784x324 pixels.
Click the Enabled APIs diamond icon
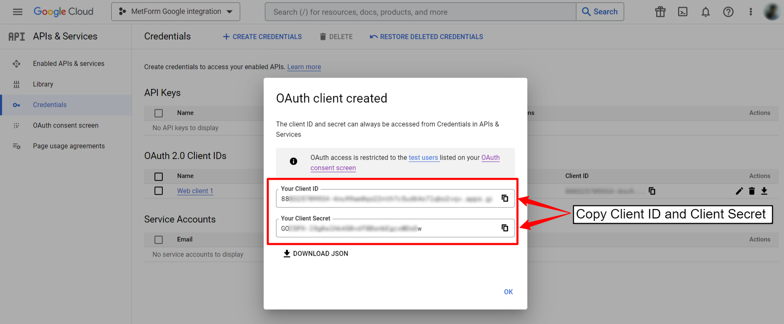coord(16,63)
